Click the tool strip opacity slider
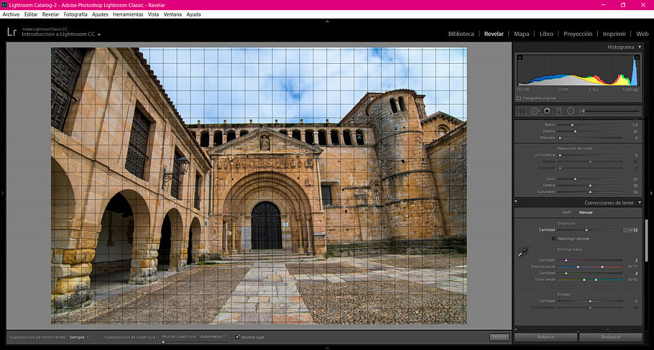This screenshot has width=654, height=350. (x=610, y=111)
